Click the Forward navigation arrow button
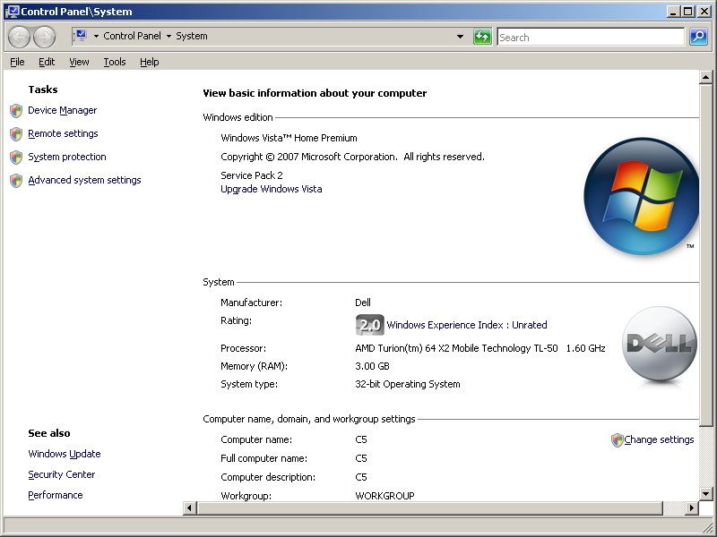This screenshot has width=717, height=537. (44, 37)
